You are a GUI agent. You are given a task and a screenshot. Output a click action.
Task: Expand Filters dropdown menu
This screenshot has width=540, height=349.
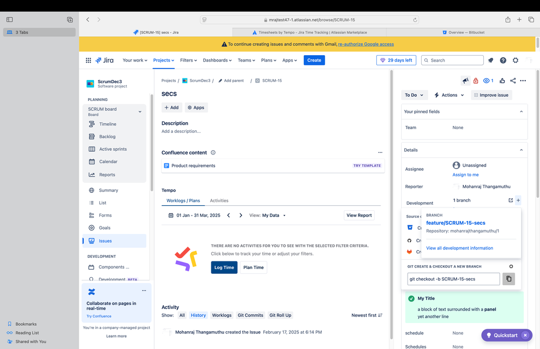189,60
